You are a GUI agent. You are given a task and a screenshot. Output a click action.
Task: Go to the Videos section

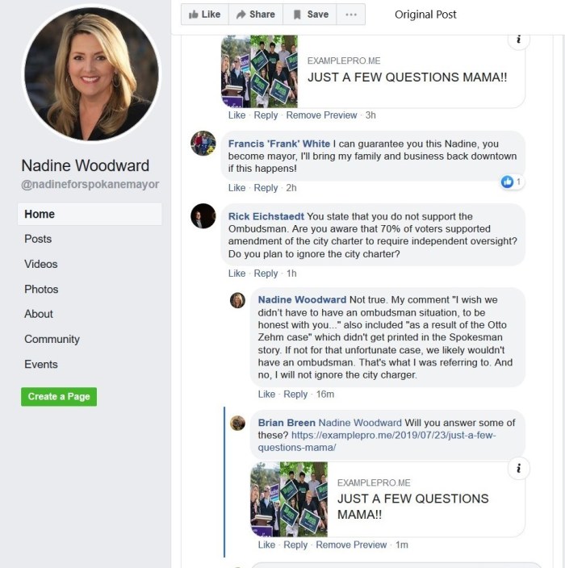tap(41, 264)
